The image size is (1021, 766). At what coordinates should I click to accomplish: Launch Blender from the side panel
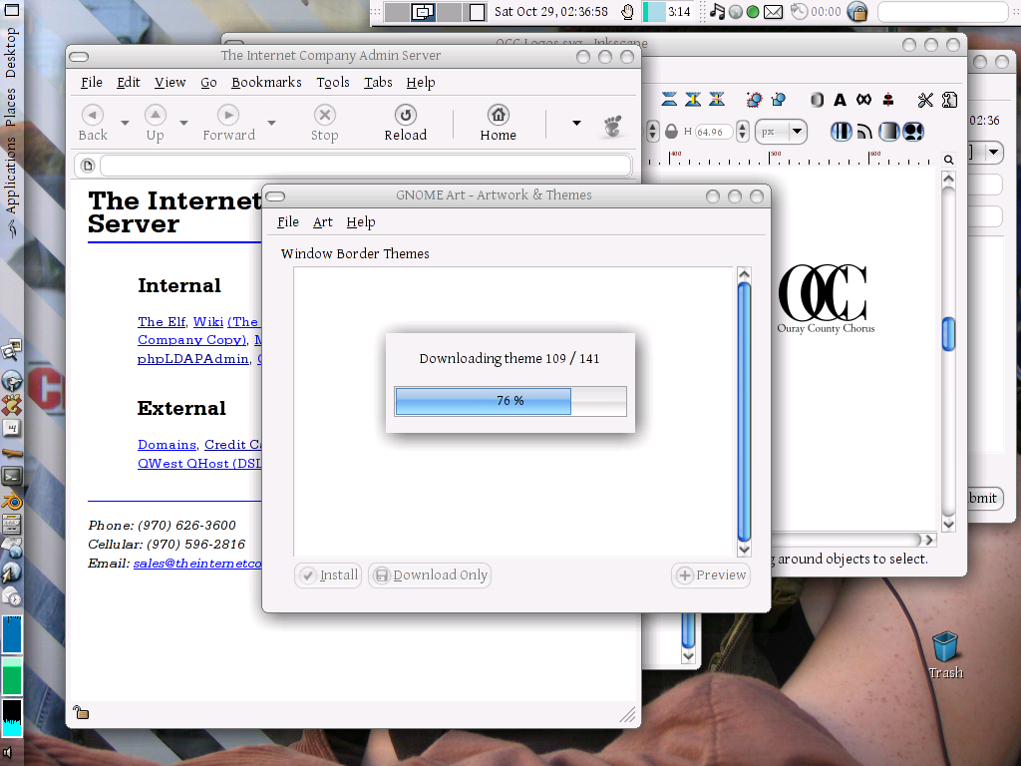12,501
